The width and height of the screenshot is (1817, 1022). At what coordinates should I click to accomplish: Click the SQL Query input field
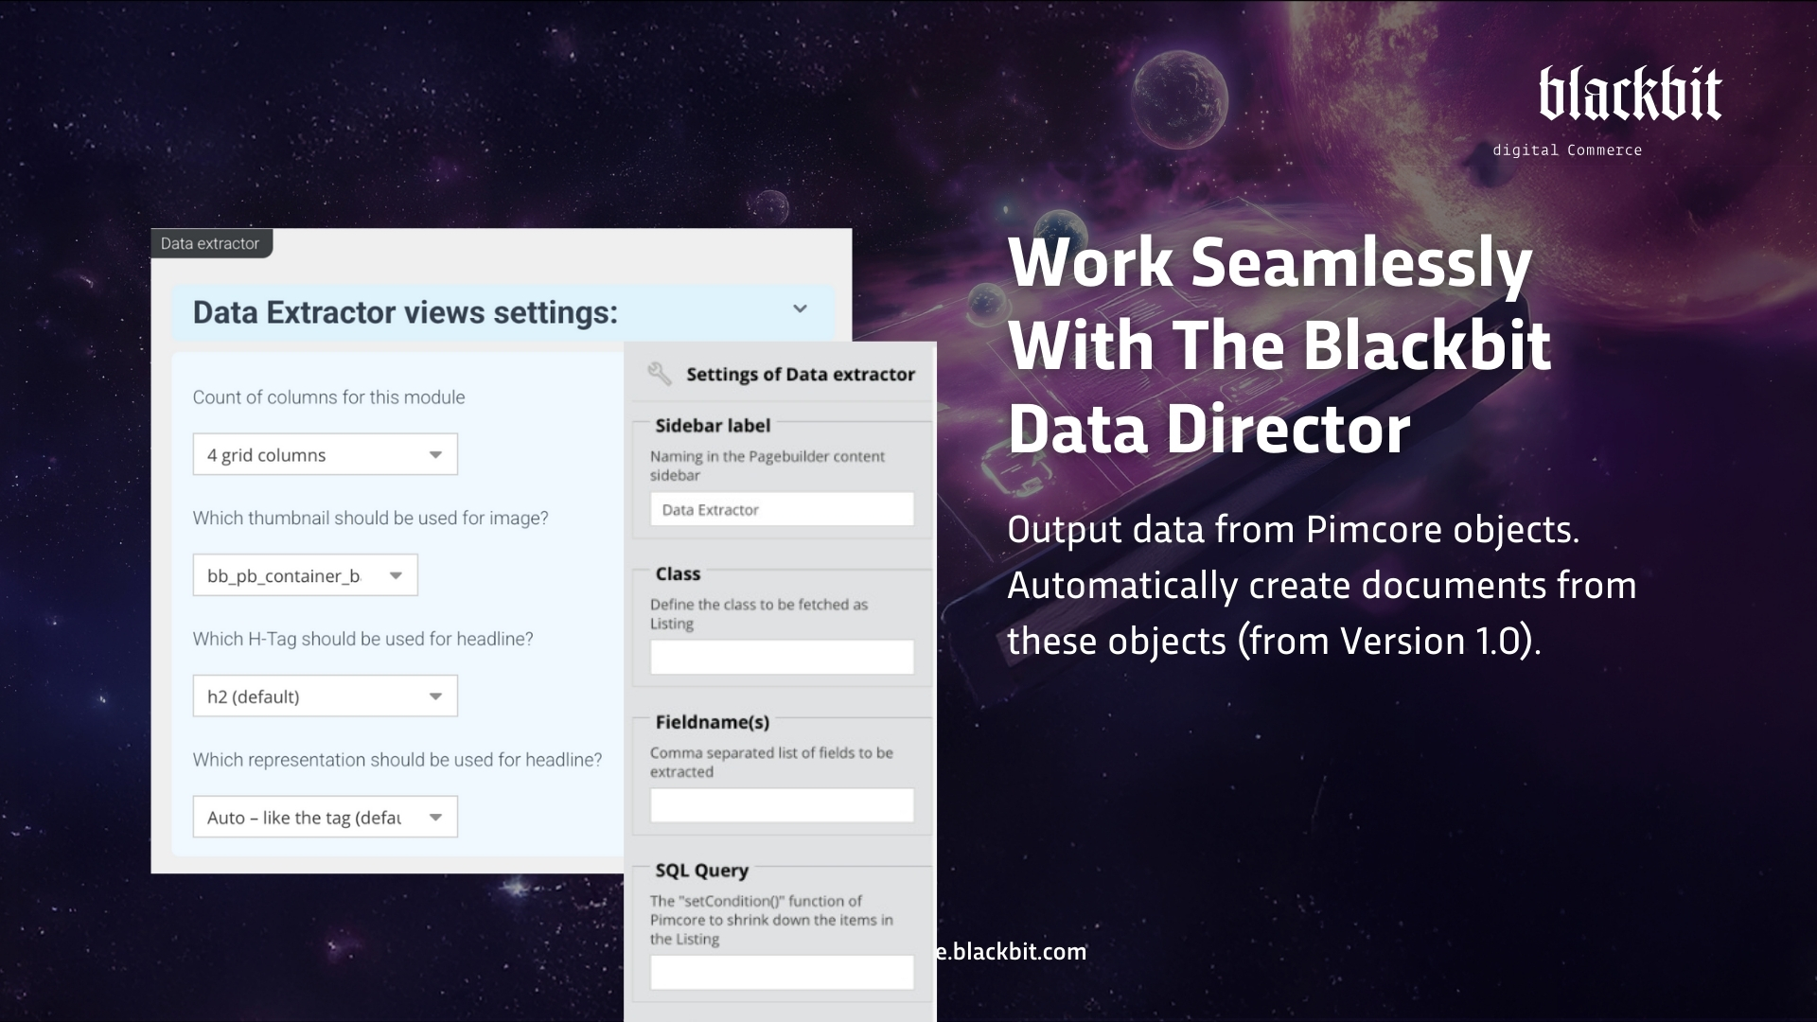[782, 972]
